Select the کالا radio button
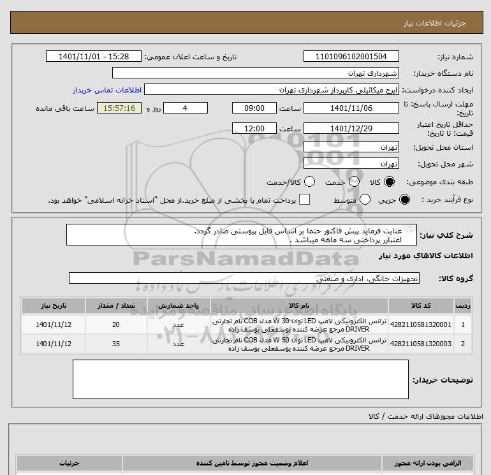Screen dimensions: 491x475 [389, 182]
